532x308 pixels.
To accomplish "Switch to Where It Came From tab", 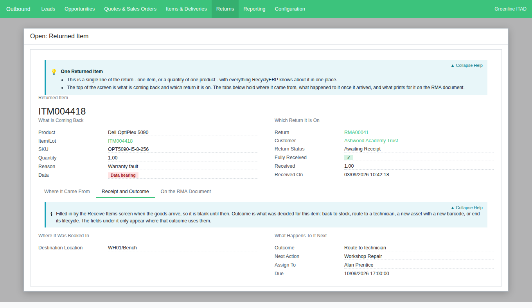I will pos(67,192).
